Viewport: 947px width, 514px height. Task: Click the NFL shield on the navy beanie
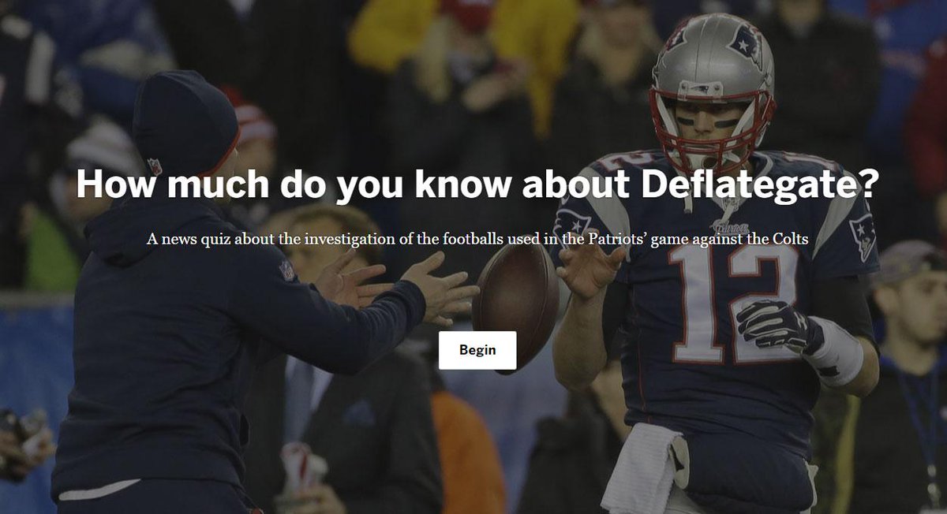coord(155,166)
